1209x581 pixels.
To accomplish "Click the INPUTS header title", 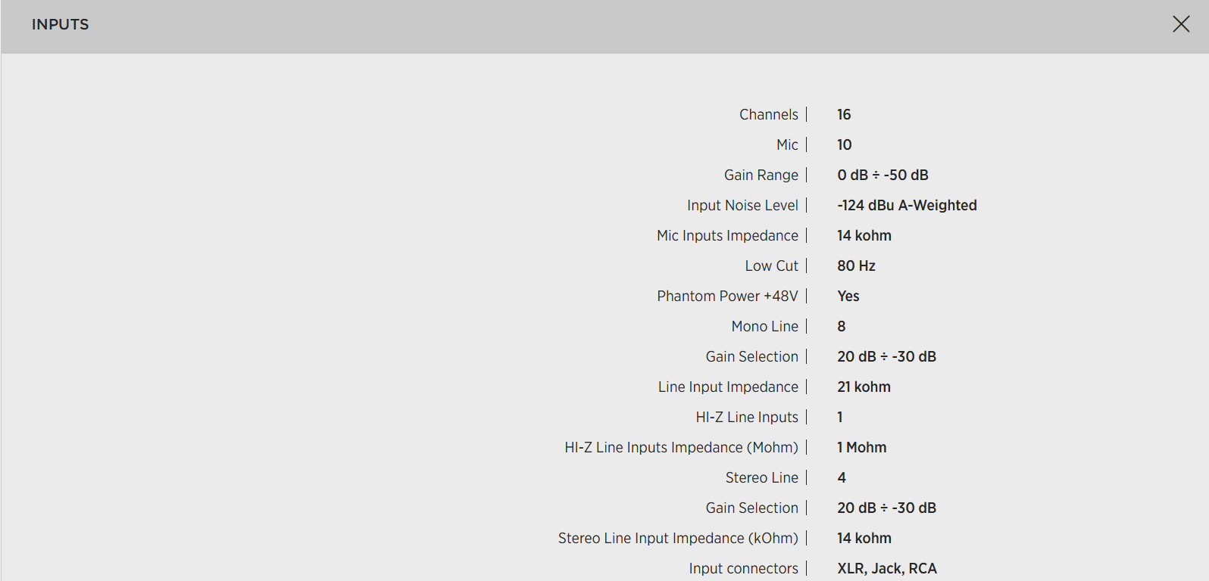I will pyautogui.click(x=60, y=24).
